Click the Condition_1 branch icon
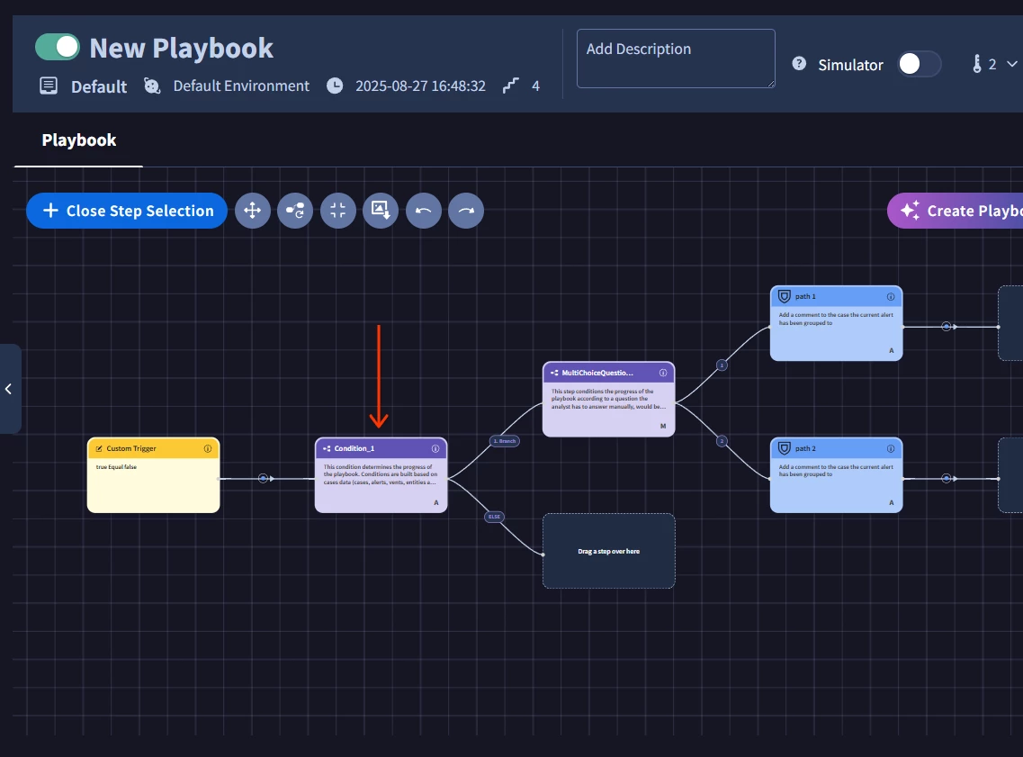Viewport: 1023px width, 757px height. [x=327, y=448]
